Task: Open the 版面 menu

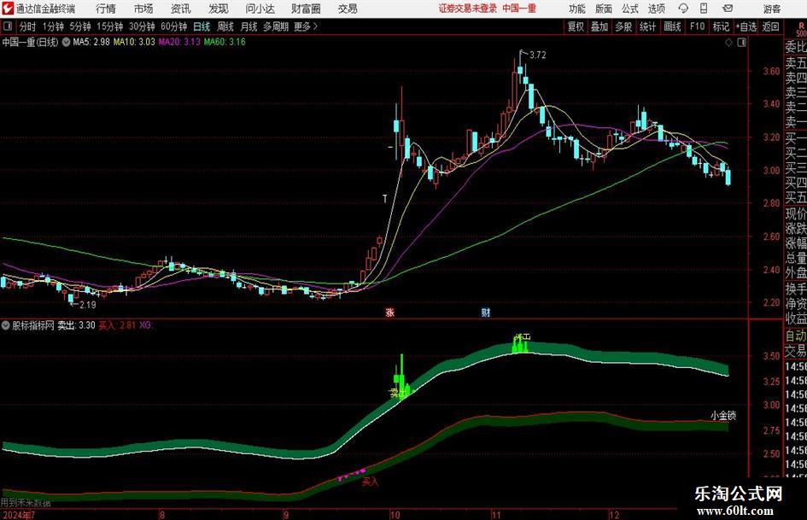Action: click(x=603, y=9)
